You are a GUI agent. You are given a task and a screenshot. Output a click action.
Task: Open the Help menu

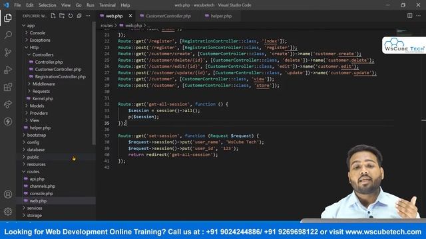[x=125, y=5]
